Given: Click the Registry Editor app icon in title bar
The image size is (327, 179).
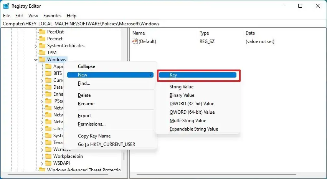Looking at the screenshot, I should [x=6, y=6].
